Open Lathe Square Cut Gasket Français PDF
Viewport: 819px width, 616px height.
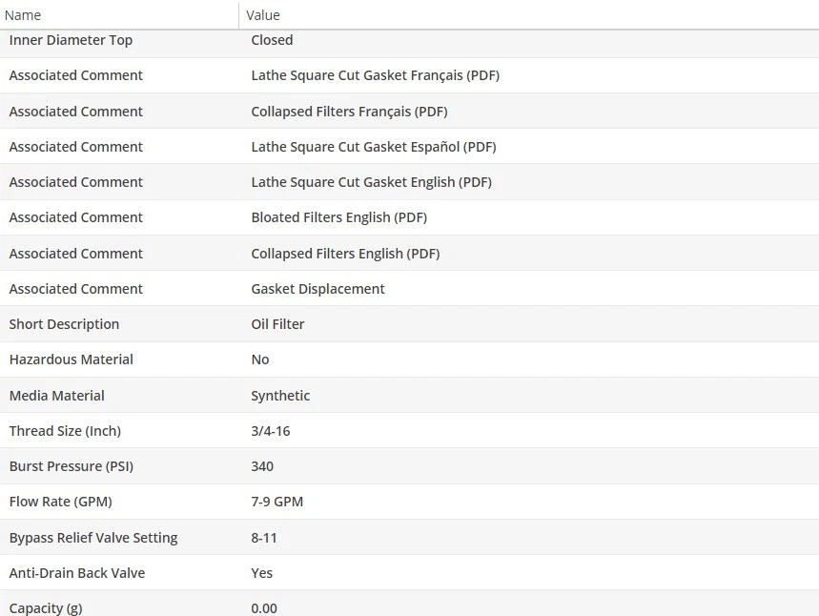(375, 75)
